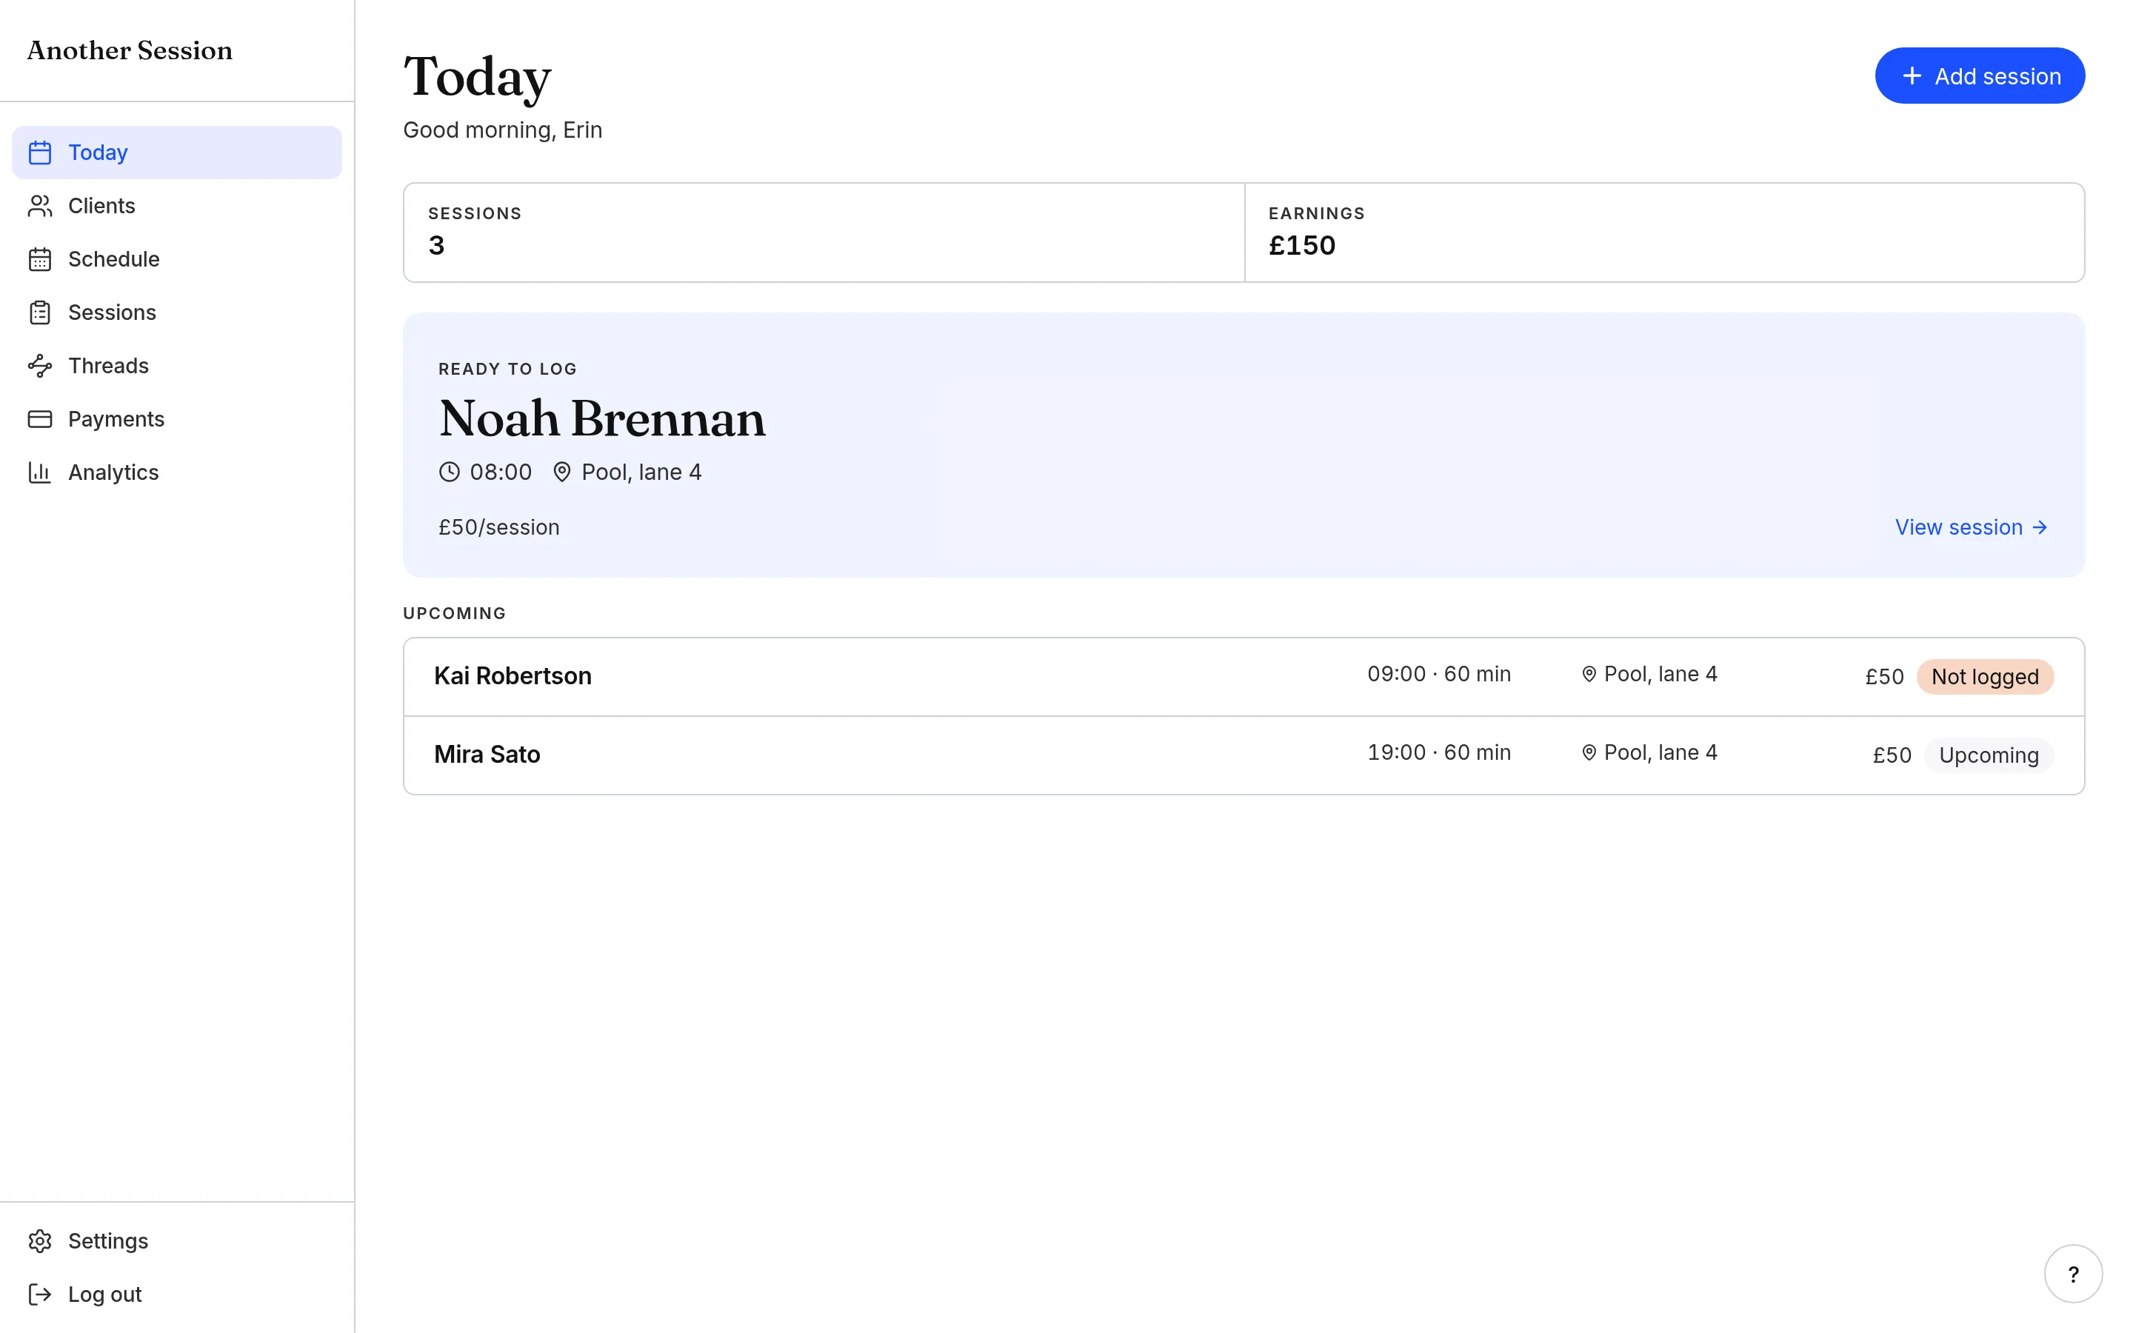Click the Noah Brennan heading

(x=602, y=418)
